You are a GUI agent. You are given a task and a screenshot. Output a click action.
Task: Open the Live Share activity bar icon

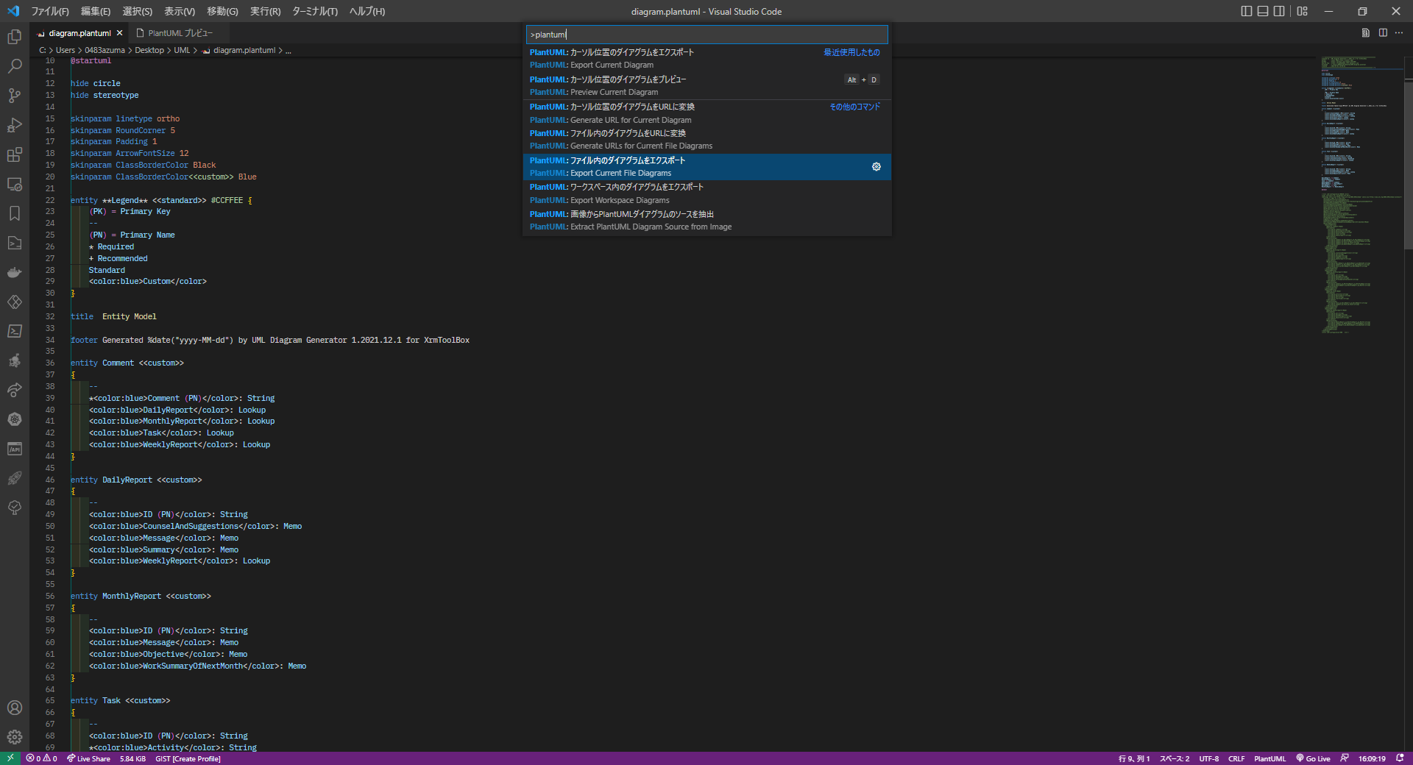coord(14,390)
